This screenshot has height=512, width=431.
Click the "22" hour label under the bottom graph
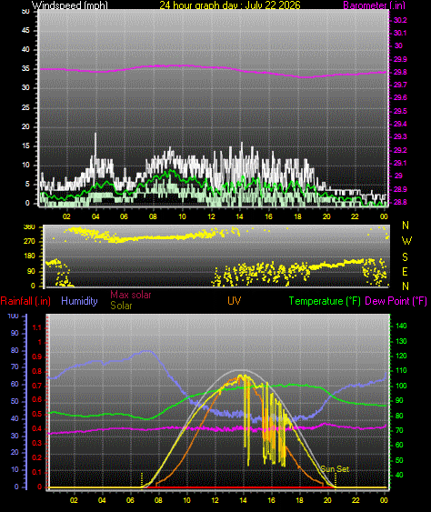(x=356, y=500)
